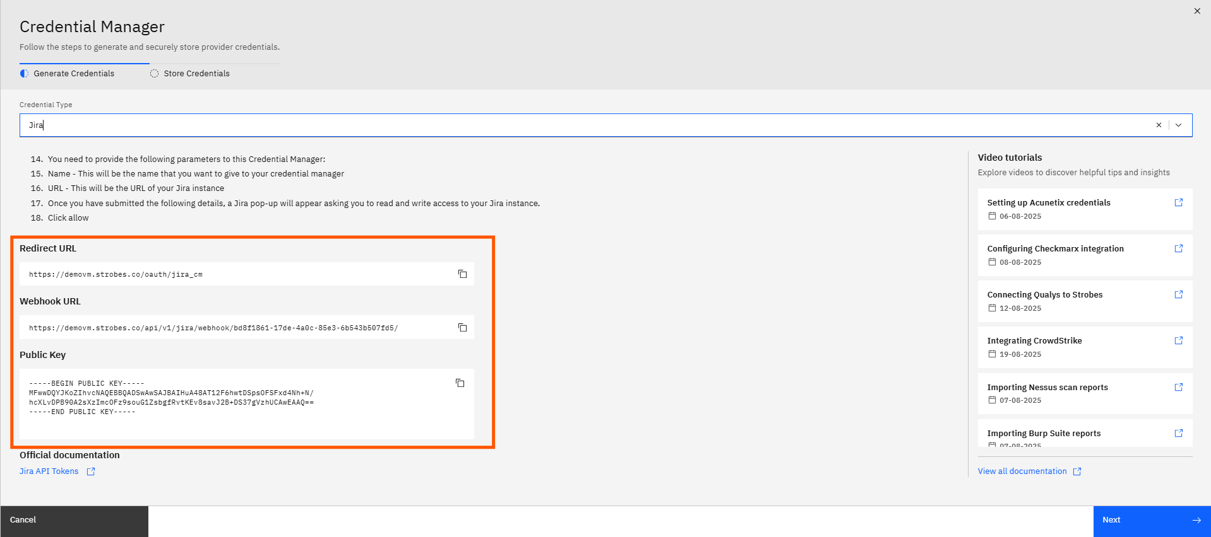Open Jira API Tokens documentation link
Viewport: 1211px width, 537px height.
[49, 471]
